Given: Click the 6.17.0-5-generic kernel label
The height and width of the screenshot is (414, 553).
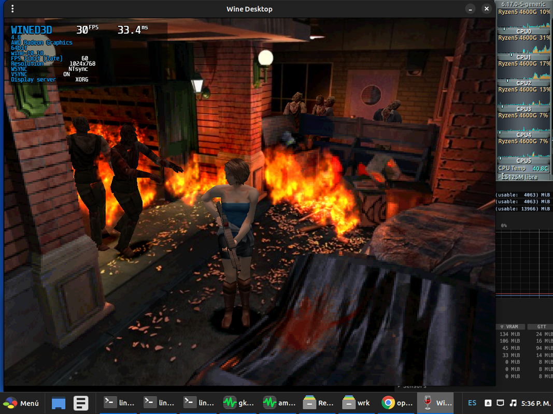Looking at the screenshot, I should click(523, 4).
